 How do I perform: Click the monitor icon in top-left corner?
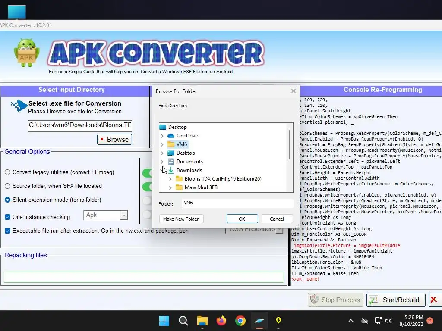(17, 12)
